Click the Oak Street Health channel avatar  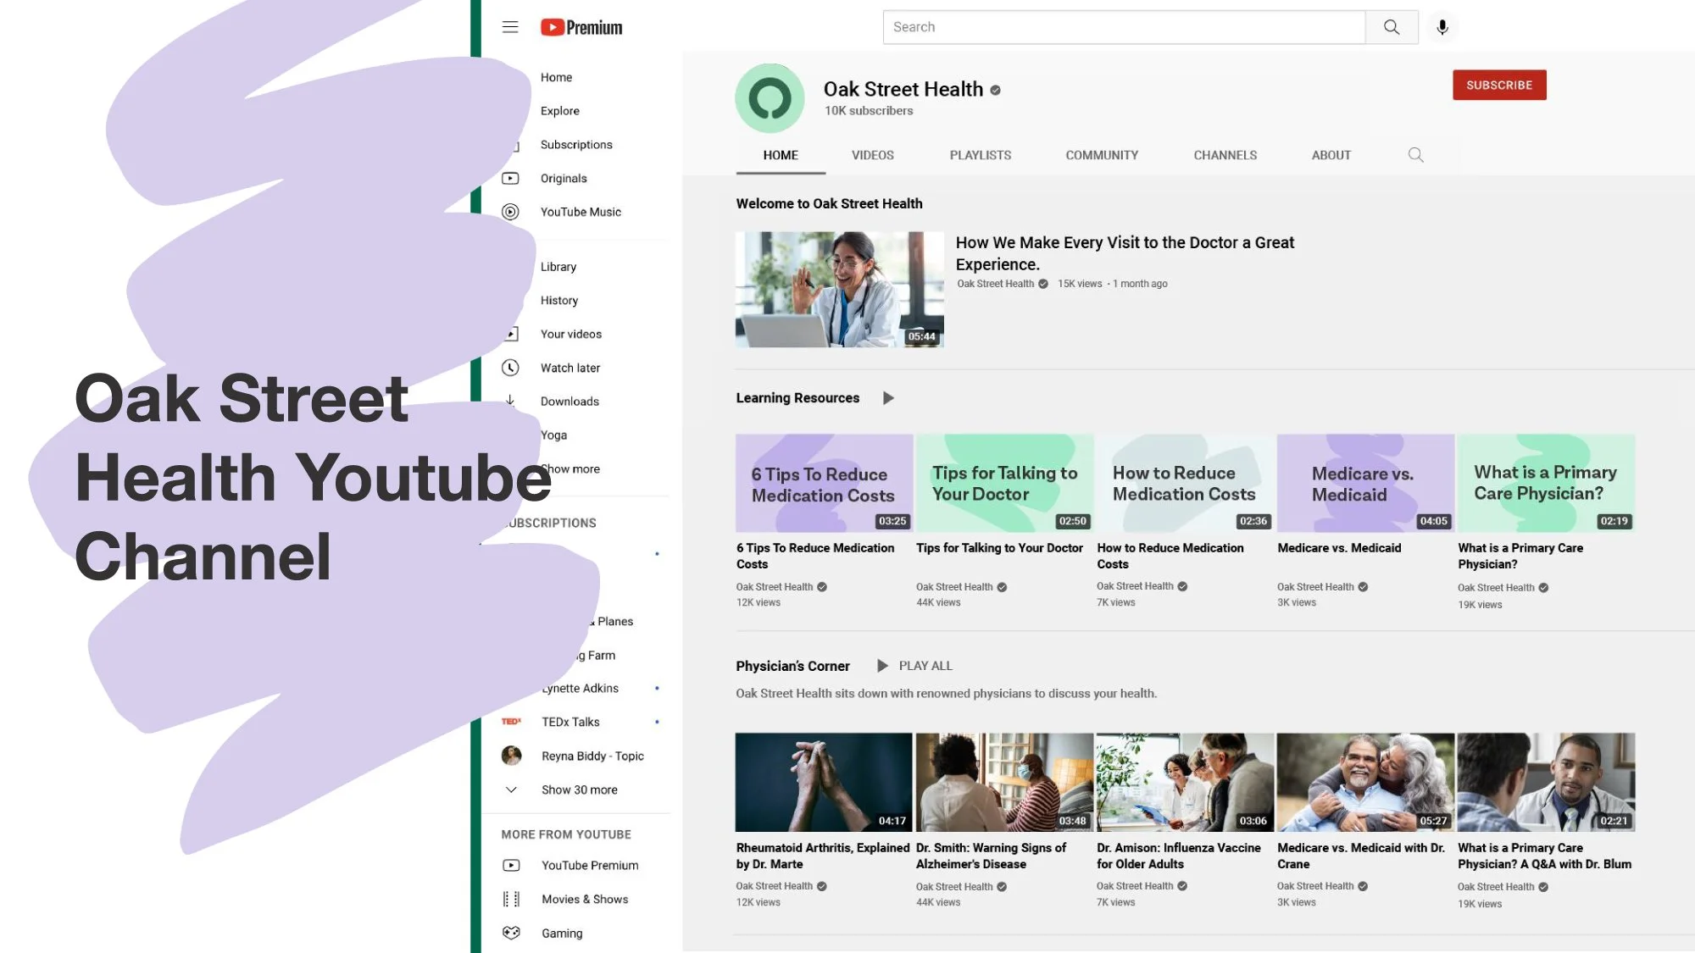[x=770, y=98]
